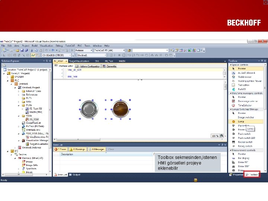The width and height of the screenshot is (268, 201).
Task: Select the Text editor control icon
Action: tap(233, 85)
